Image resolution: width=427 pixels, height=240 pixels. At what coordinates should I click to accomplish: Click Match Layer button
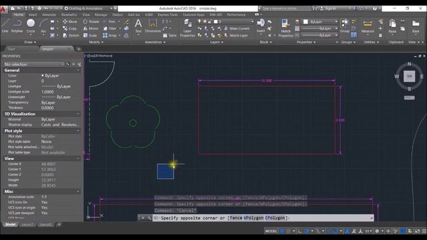(x=236, y=35)
